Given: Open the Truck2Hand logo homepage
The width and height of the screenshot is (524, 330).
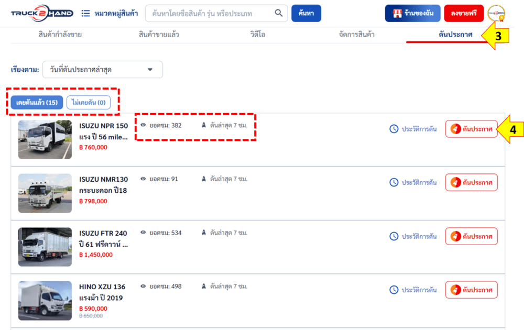Looking at the screenshot, I should (x=42, y=14).
